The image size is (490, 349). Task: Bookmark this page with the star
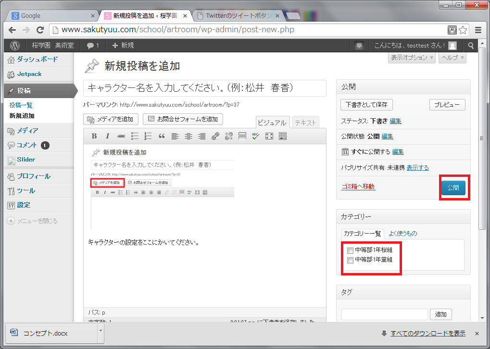coord(463,30)
